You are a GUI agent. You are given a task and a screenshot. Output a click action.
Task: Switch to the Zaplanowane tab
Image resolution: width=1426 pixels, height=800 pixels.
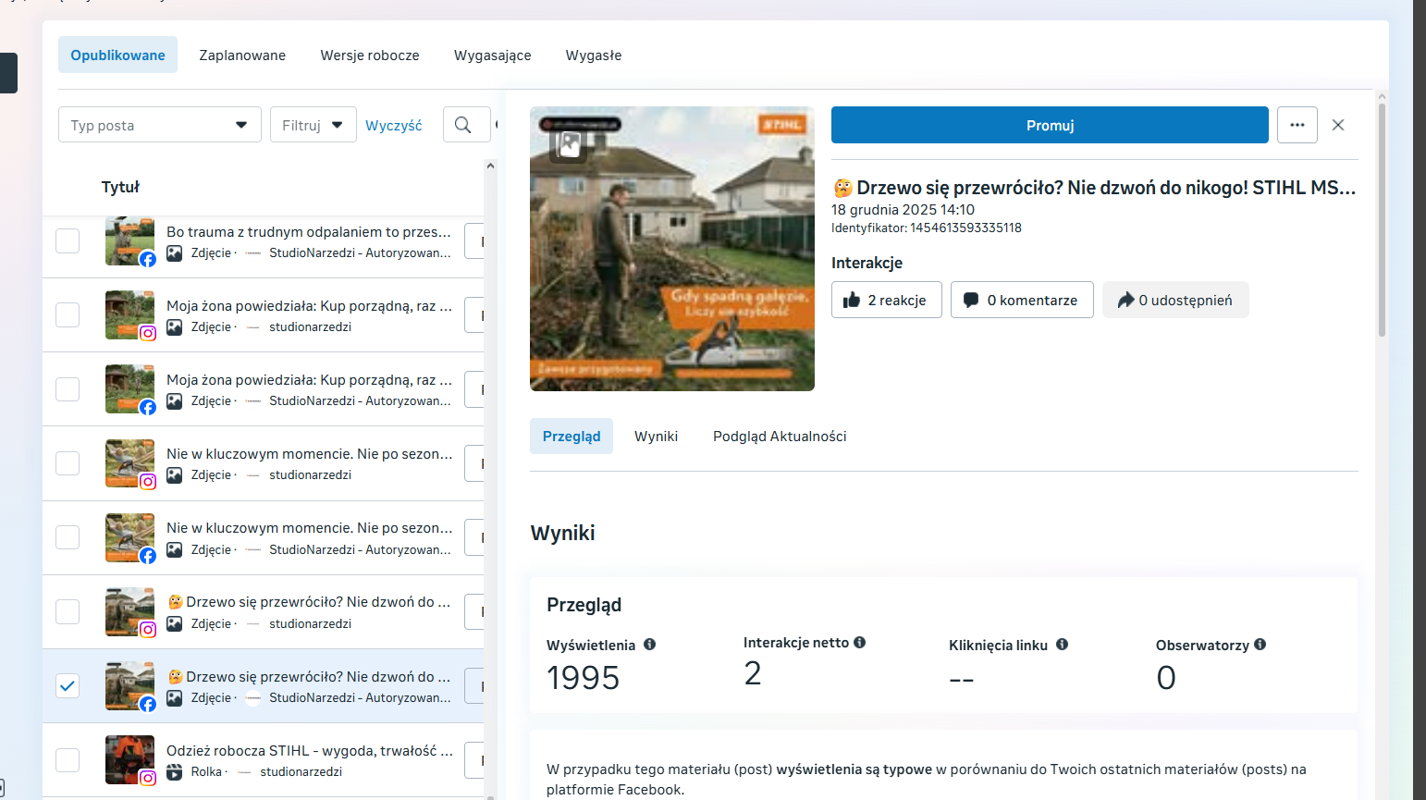point(242,55)
